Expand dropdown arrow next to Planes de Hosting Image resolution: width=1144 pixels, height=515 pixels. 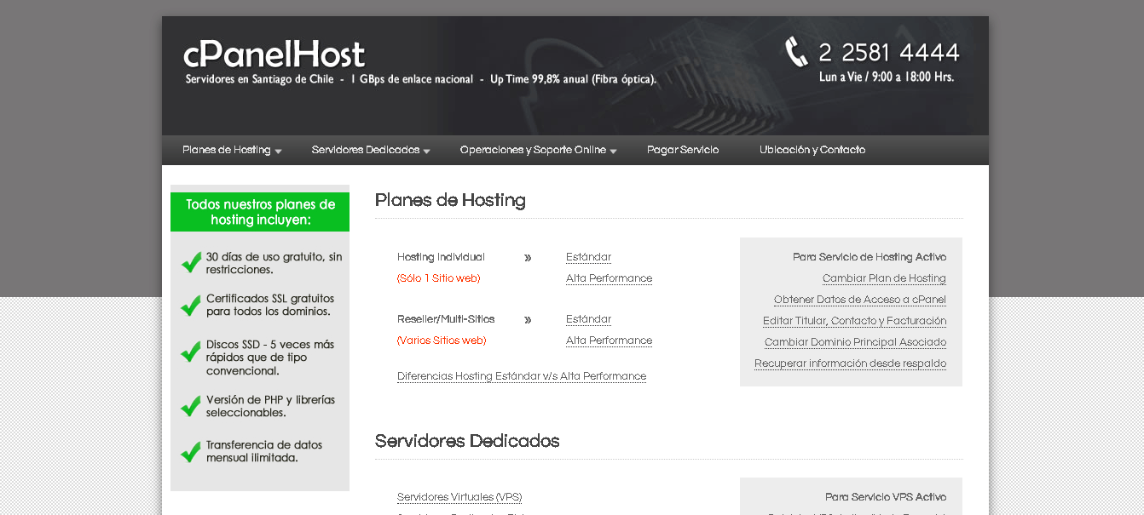tap(278, 152)
